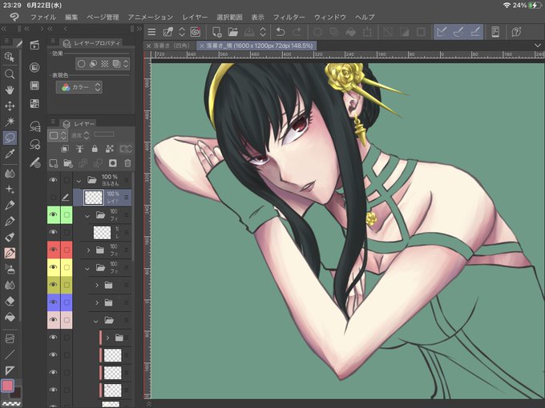Viewport: 545px width, 408px height.
Task: Open the カラー expression color dropdown
Action: (79, 87)
